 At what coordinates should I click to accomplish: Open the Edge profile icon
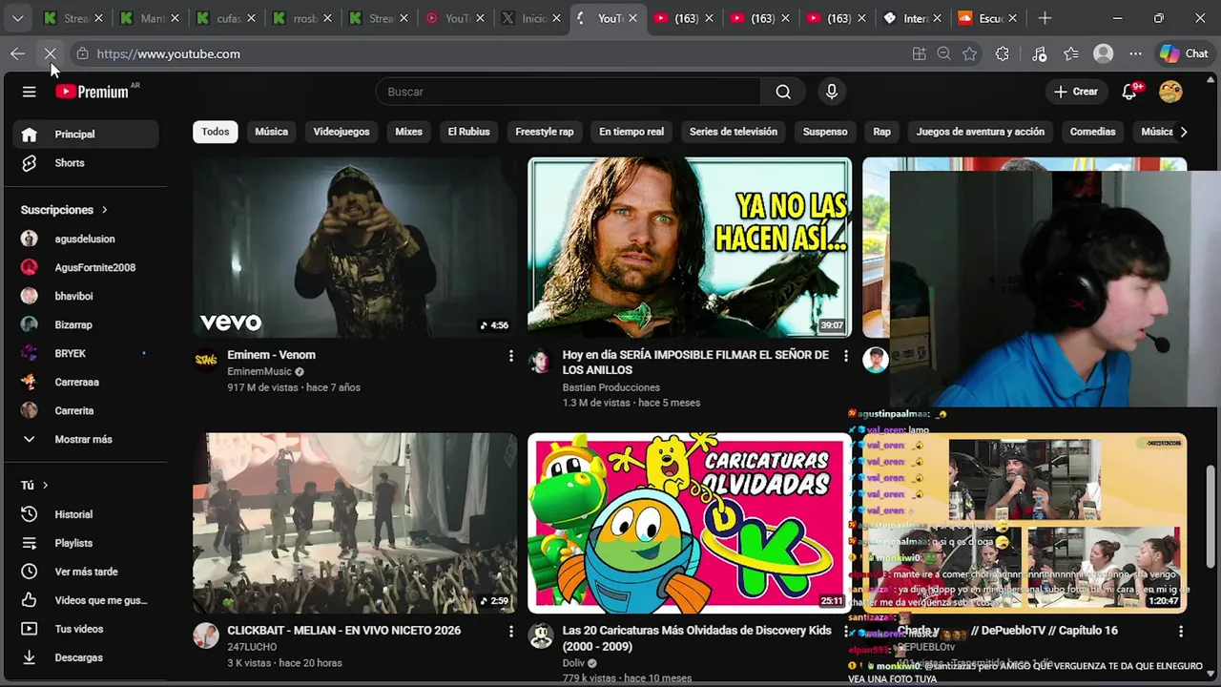(1104, 54)
